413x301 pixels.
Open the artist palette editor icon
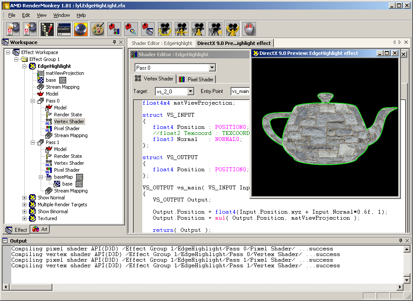tap(98, 29)
